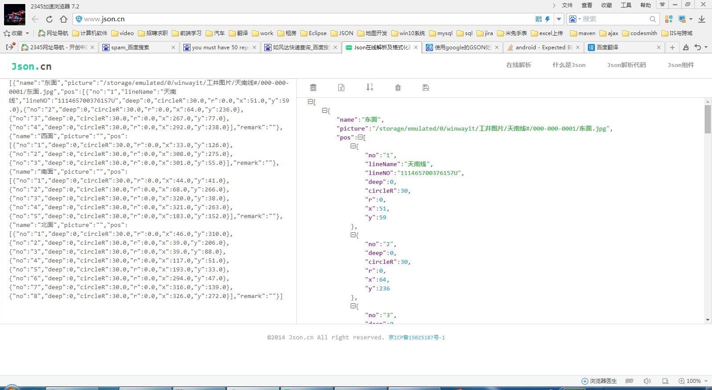Open the 查看 menu
This screenshot has height=390, width=712.
click(587, 5)
